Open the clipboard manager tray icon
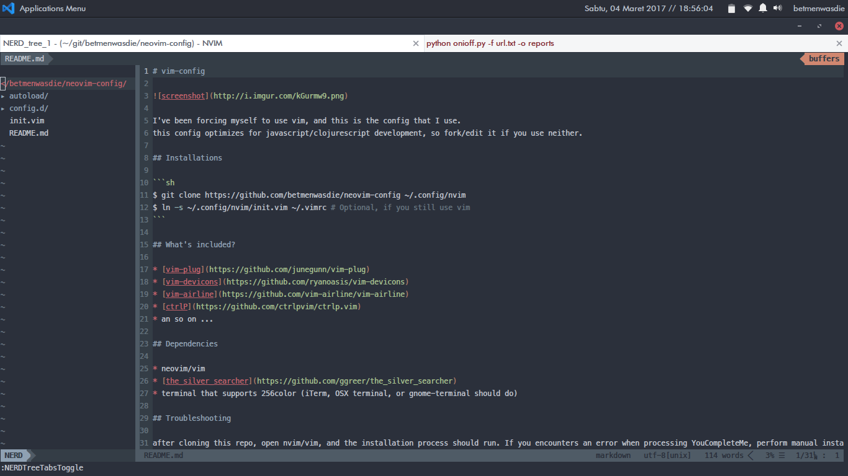Viewport: 848px width, 476px height. point(731,9)
